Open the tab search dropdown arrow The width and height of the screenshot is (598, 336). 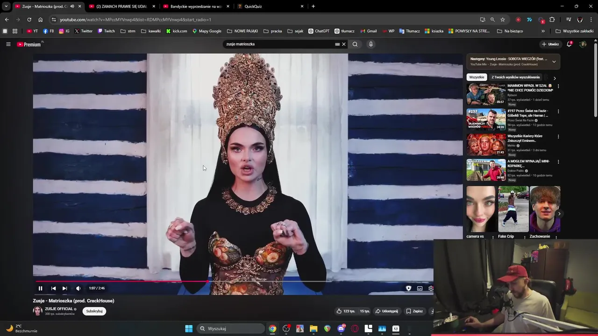pos(6,7)
